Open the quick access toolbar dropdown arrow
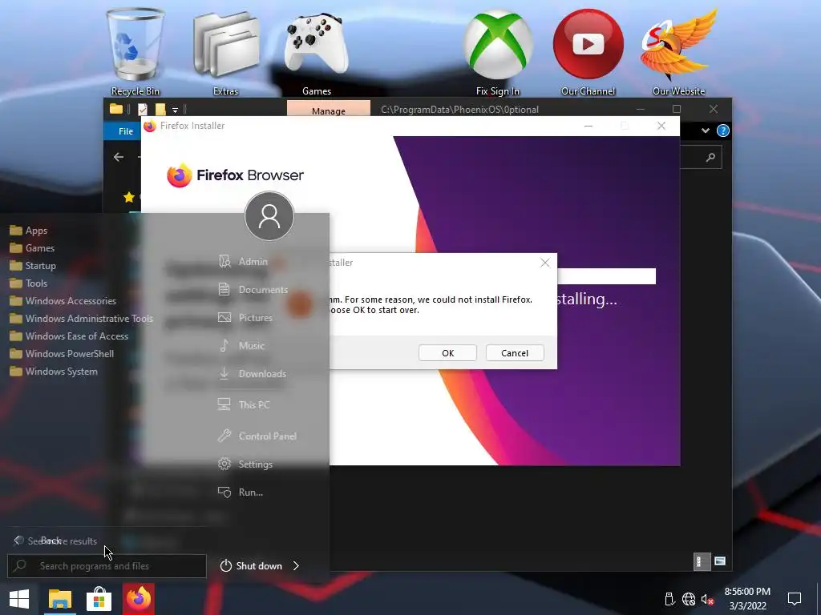821x615 pixels. [x=176, y=110]
